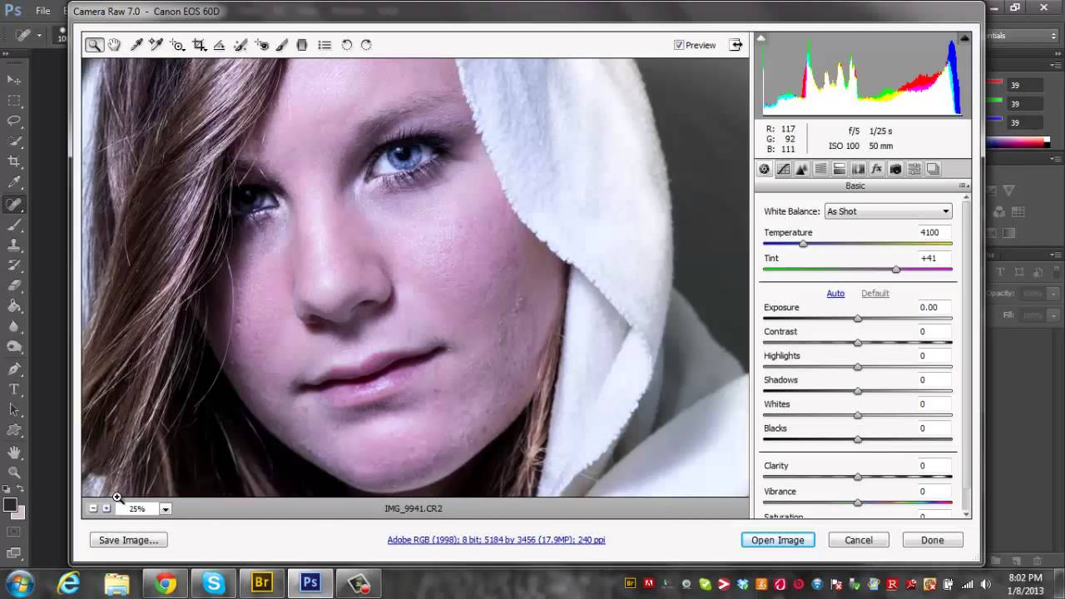Select the Straighten tool
This screenshot has height=599, width=1065.
220,45
